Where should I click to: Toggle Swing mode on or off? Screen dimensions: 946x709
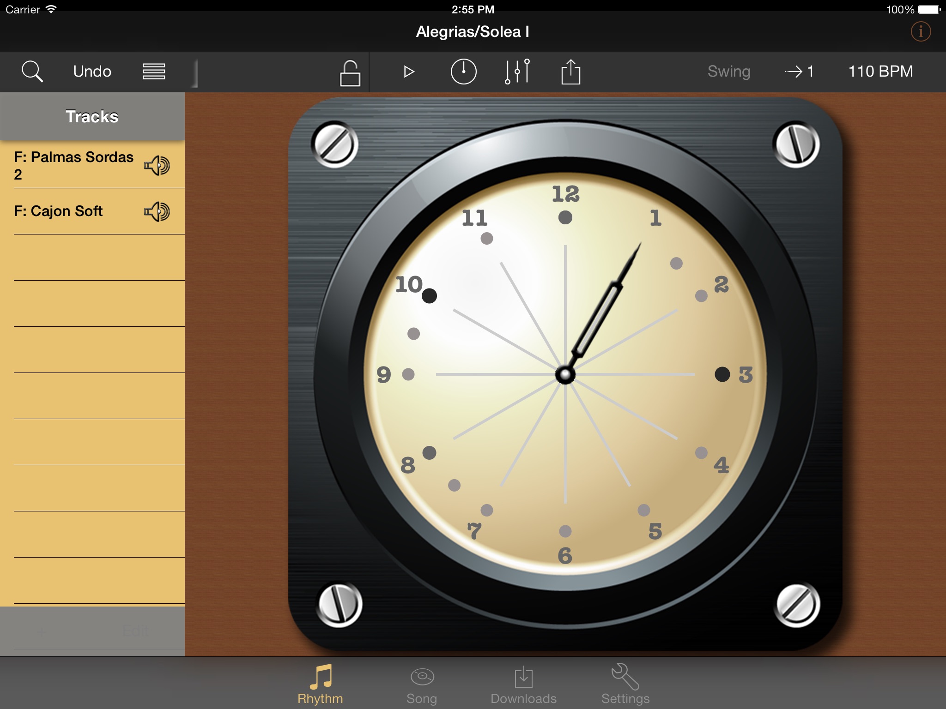click(728, 71)
